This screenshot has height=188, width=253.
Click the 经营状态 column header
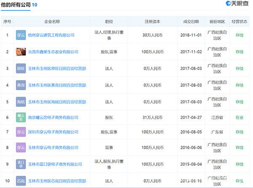tap(239, 21)
